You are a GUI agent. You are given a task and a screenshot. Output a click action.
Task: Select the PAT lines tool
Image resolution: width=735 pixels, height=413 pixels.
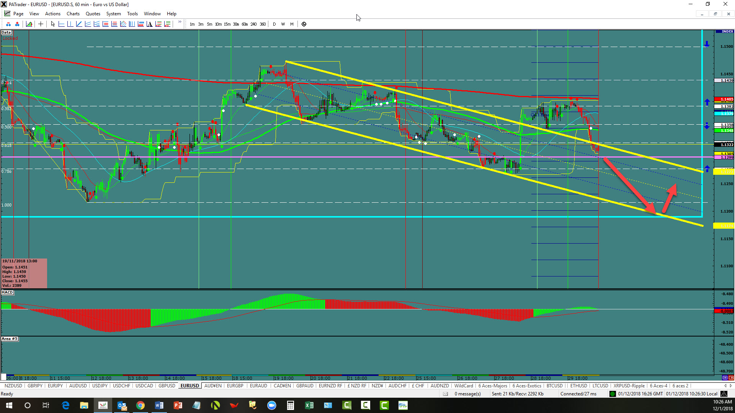158,24
